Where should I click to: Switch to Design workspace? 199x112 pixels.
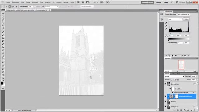coord(158,2)
